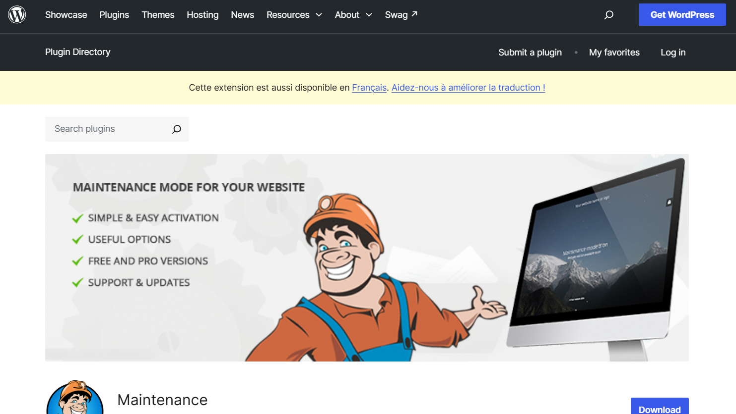Click the Get WordPress button
The width and height of the screenshot is (736, 414).
pyautogui.click(x=682, y=15)
